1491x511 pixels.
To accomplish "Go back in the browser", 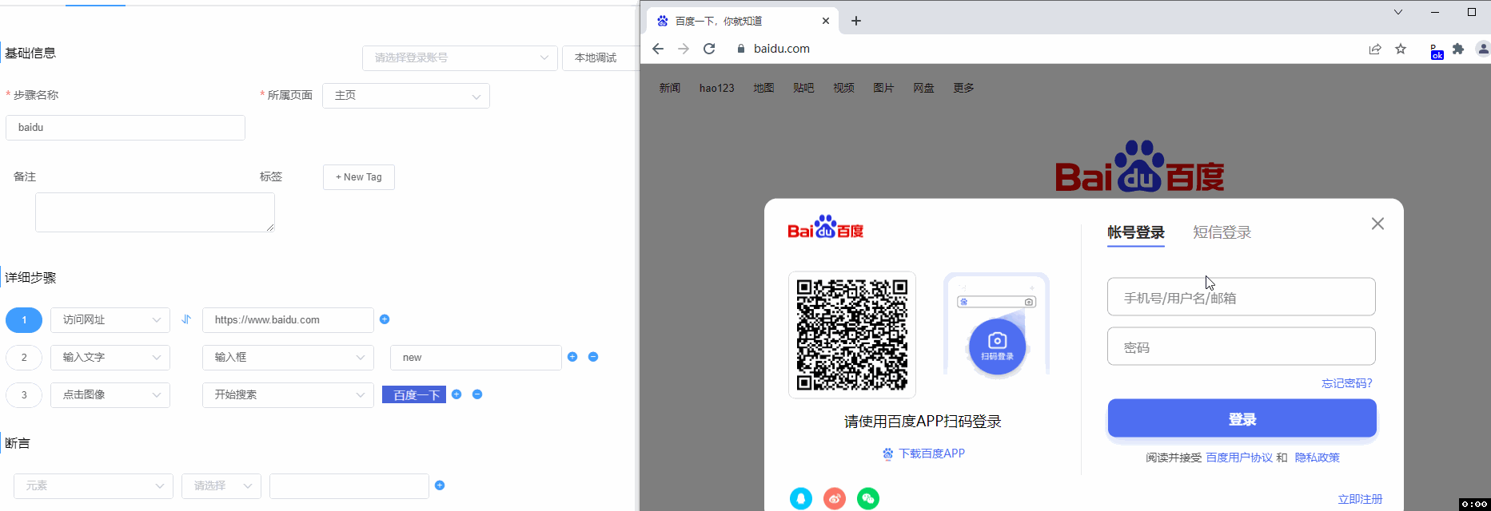I will coord(658,49).
